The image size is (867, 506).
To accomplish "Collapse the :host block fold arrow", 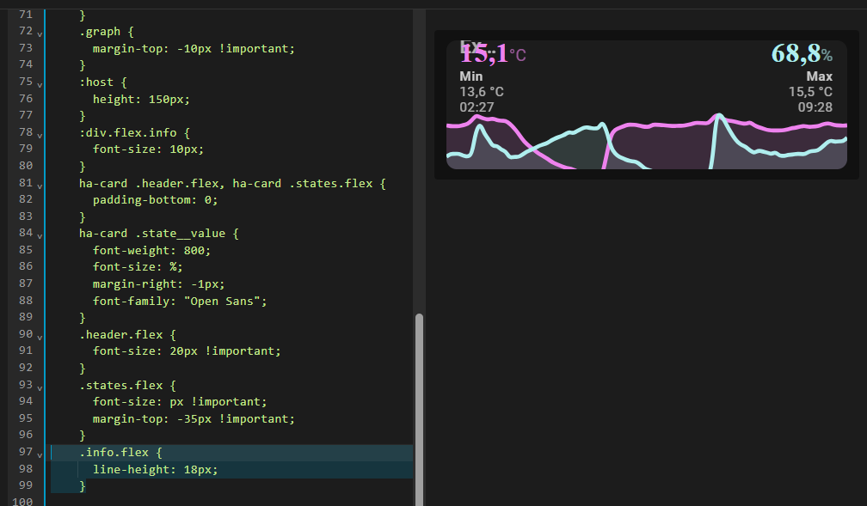I will click(x=40, y=83).
